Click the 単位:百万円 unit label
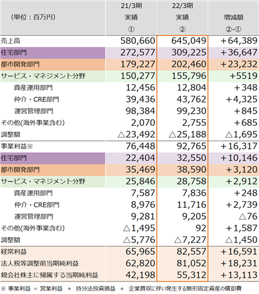Viewport: 259px width, 294px height. click(33, 17)
